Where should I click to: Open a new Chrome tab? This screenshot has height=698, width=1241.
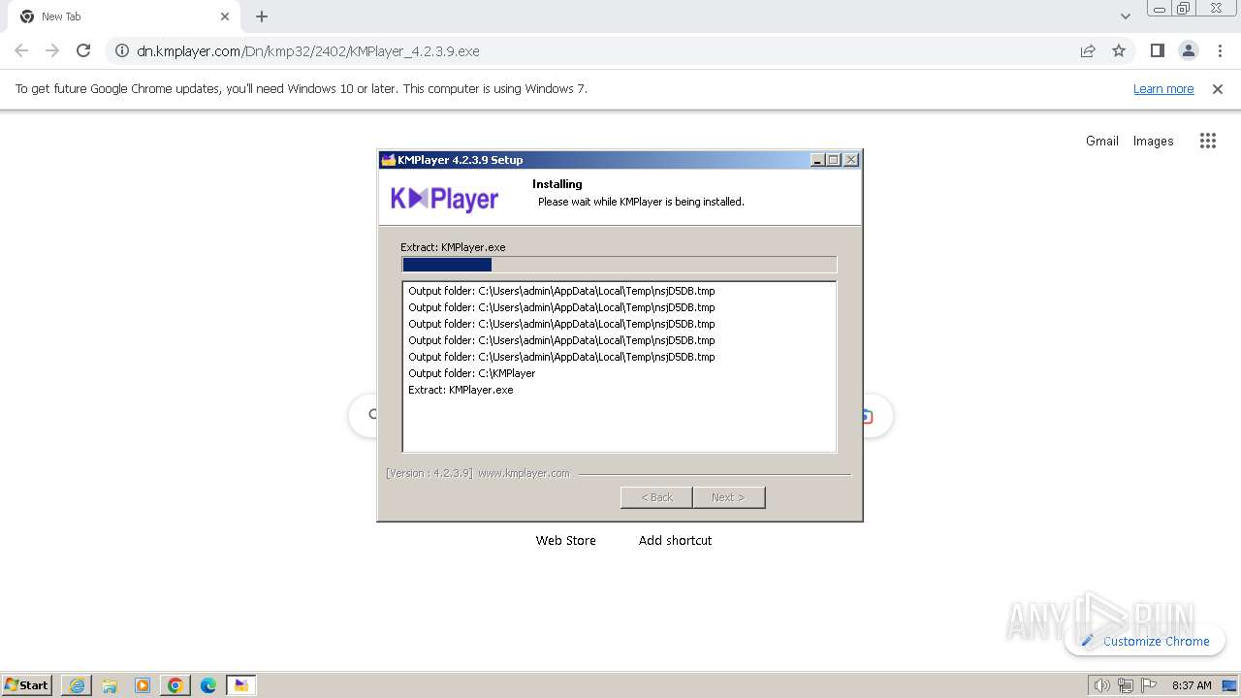coord(262,16)
